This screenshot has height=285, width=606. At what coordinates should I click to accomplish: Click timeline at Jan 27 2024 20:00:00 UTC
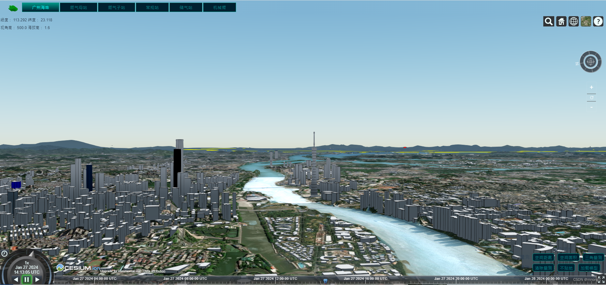coord(456,279)
